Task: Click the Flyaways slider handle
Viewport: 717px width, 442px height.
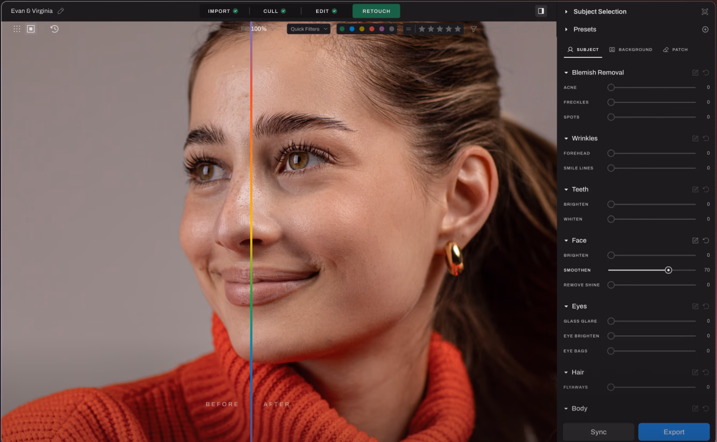Action: coord(611,387)
